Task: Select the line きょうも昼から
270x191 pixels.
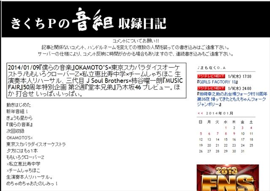Action: [x=19, y=118]
